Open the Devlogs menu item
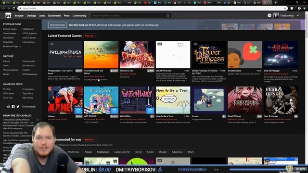 31,16
